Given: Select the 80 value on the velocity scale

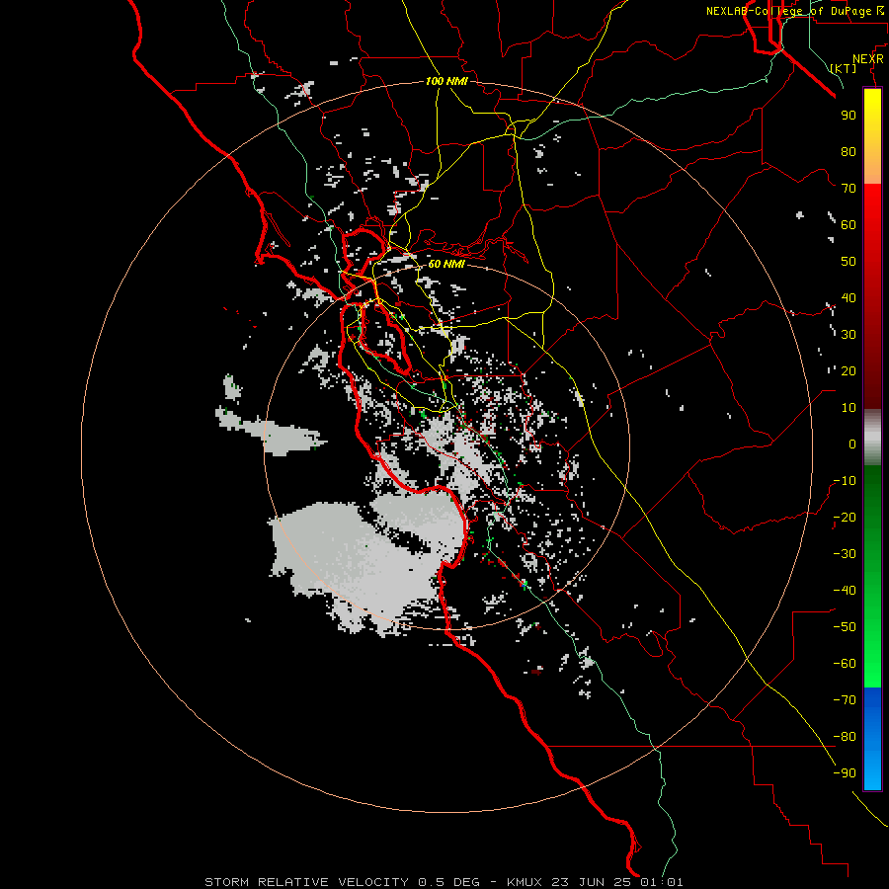Looking at the screenshot, I should click(x=849, y=151).
